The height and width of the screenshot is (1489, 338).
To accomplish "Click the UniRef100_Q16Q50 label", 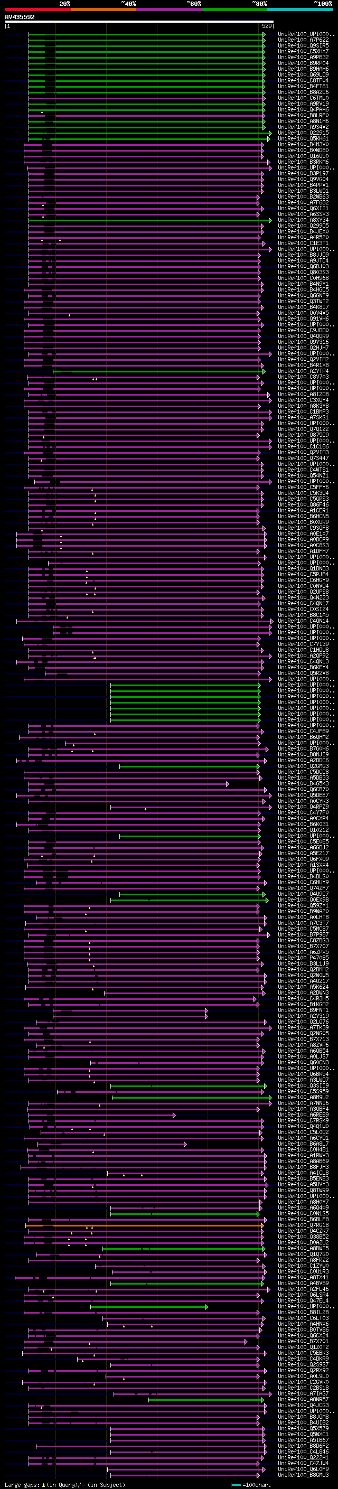I will [x=303, y=156].
